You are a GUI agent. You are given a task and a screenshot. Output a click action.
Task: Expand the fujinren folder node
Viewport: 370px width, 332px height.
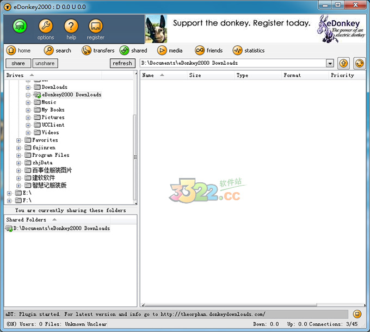[18, 148]
